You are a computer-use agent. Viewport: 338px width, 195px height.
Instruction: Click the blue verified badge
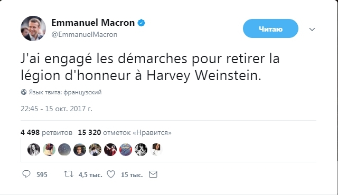tap(142, 23)
